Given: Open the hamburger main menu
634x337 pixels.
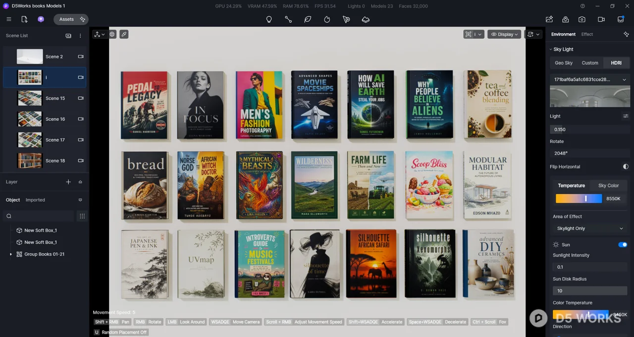Looking at the screenshot, I should click(8, 19).
